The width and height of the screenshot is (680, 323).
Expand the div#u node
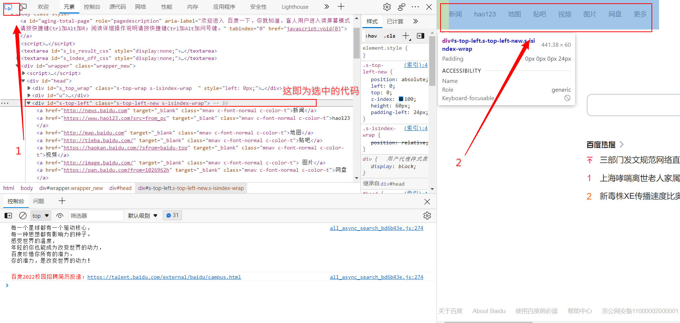pyautogui.click(x=29, y=96)
